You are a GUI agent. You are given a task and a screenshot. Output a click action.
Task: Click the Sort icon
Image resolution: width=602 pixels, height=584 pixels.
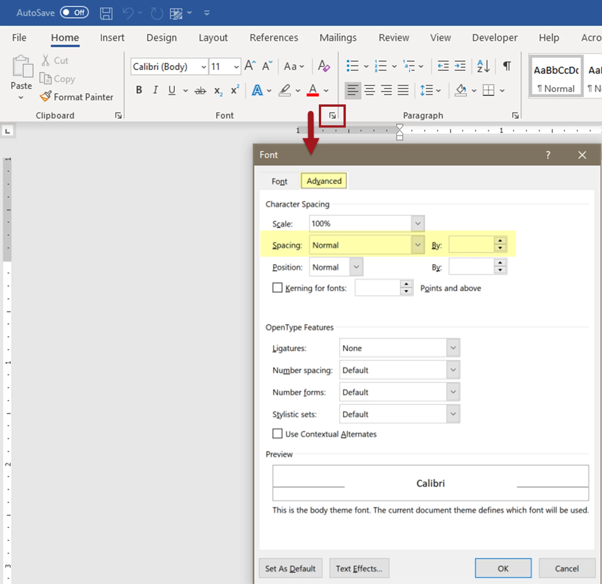[483, 66]
